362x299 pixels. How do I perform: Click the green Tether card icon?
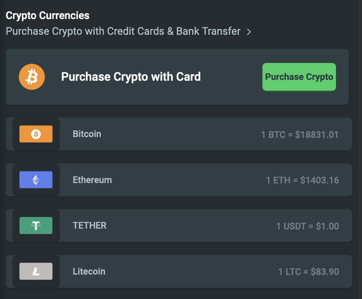(36, 226)
